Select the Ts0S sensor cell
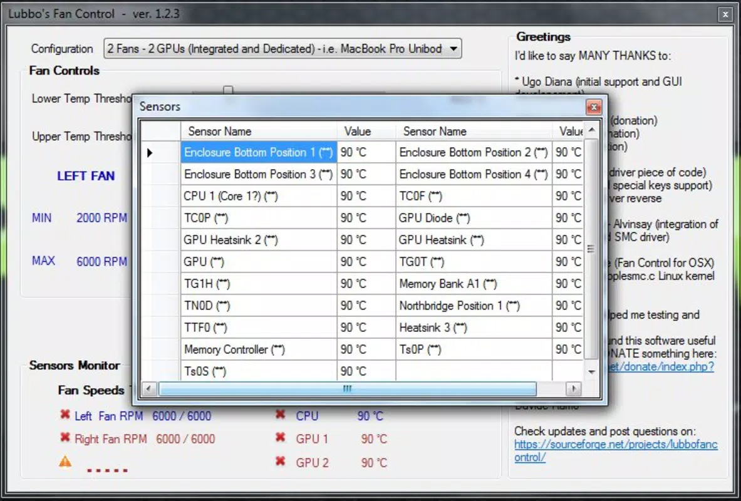 tap(259, 371)
